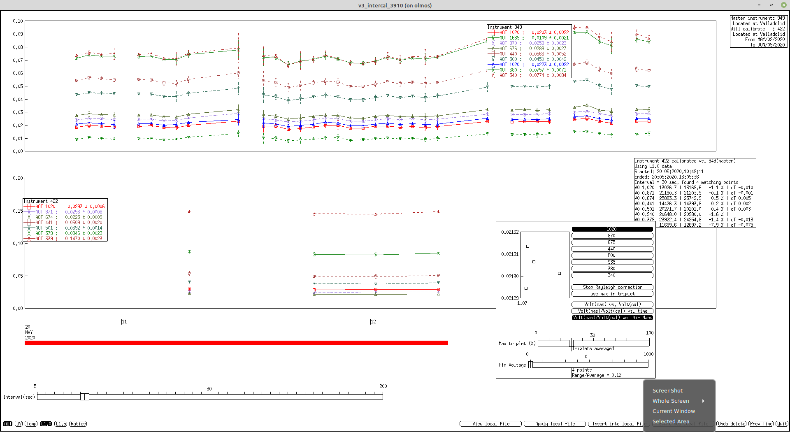Image resolution: width=790 pixels, height=432 pixels.
Task: Toggle the WV display button
Action: tap(19, 424)
